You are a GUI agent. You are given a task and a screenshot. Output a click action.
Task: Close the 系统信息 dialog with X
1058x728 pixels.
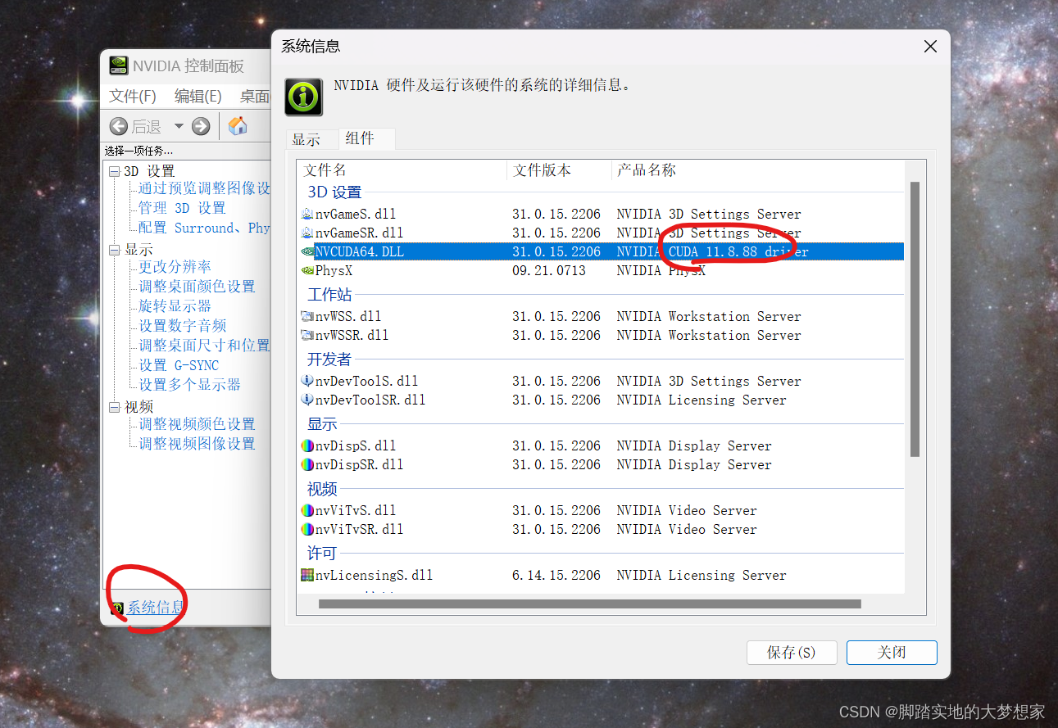(x=930, y=47)
